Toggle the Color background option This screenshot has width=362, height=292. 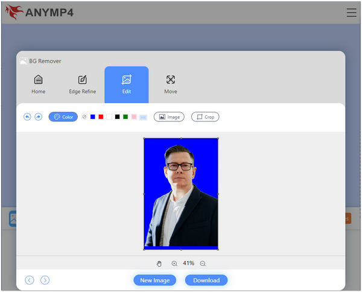click(63, 117)
